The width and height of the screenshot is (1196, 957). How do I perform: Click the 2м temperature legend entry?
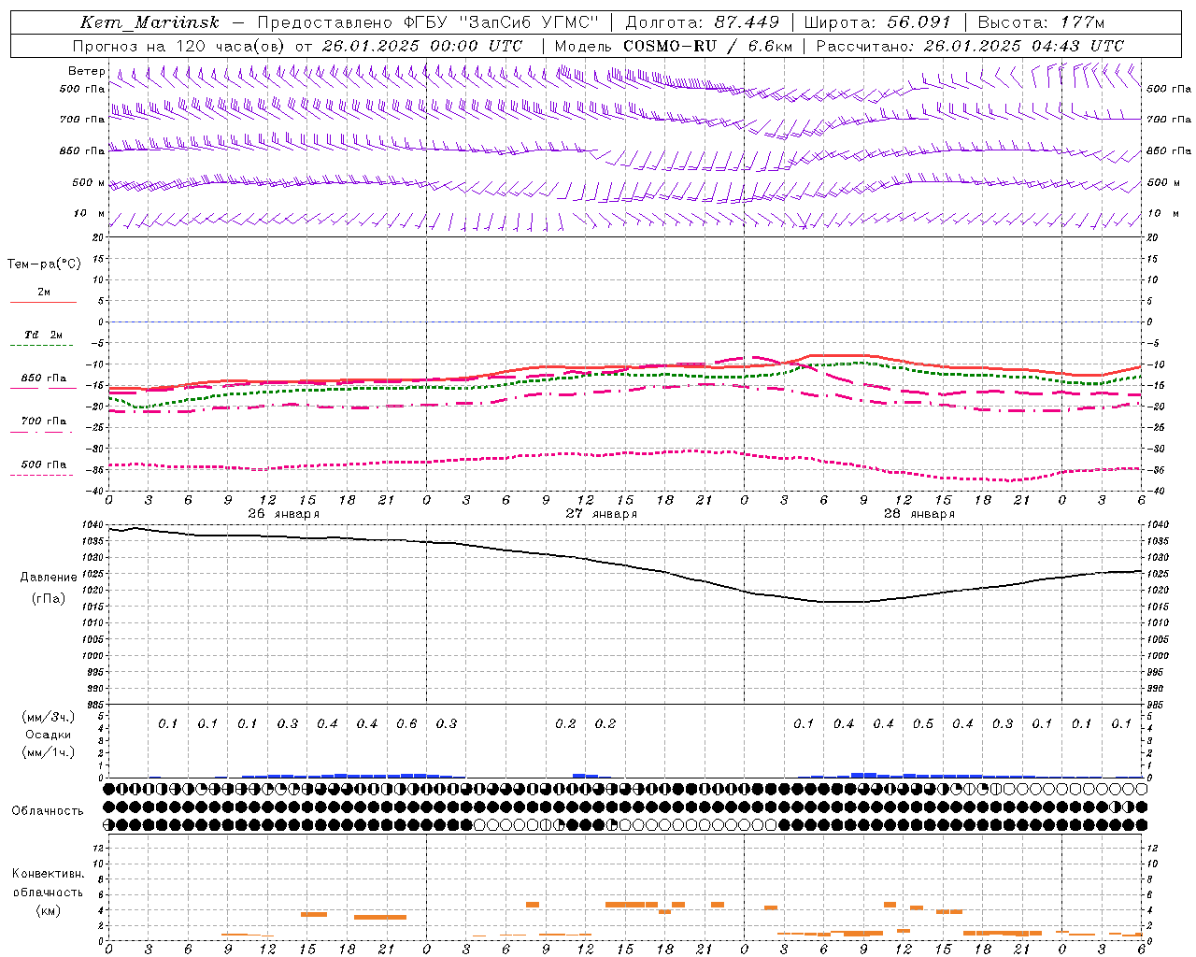(x=44, y=293)
